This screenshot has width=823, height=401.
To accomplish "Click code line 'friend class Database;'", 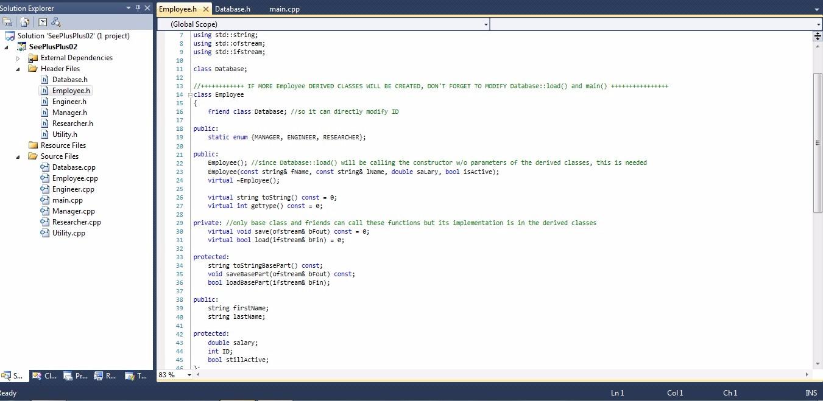I will pos(247,112).
